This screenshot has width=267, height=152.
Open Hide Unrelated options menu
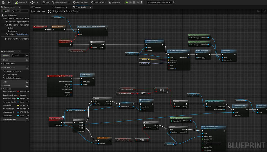[69, 2]
